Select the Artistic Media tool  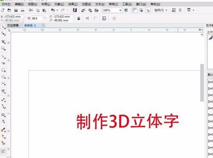click(x=3, y=63)
